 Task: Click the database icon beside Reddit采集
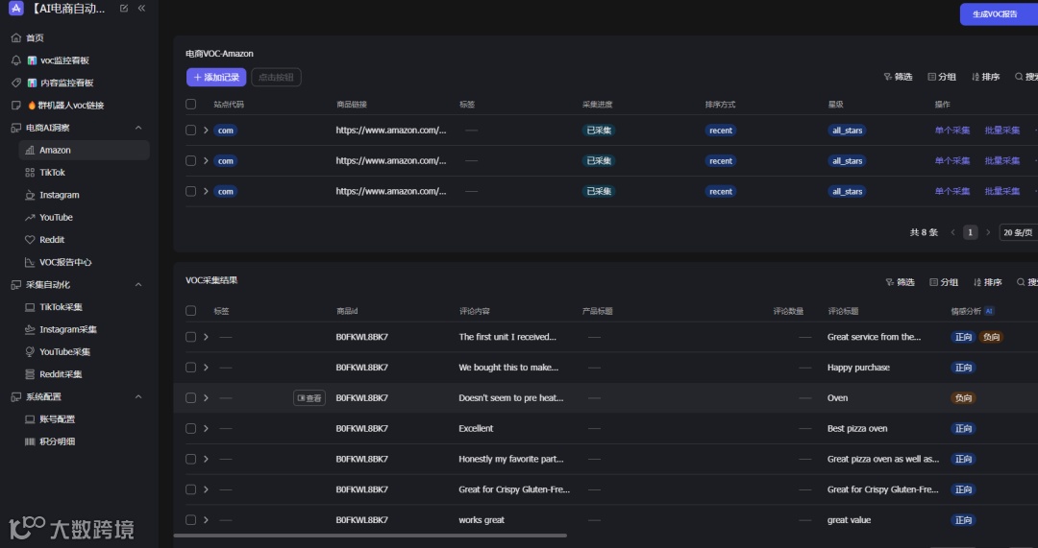point(30,374)
